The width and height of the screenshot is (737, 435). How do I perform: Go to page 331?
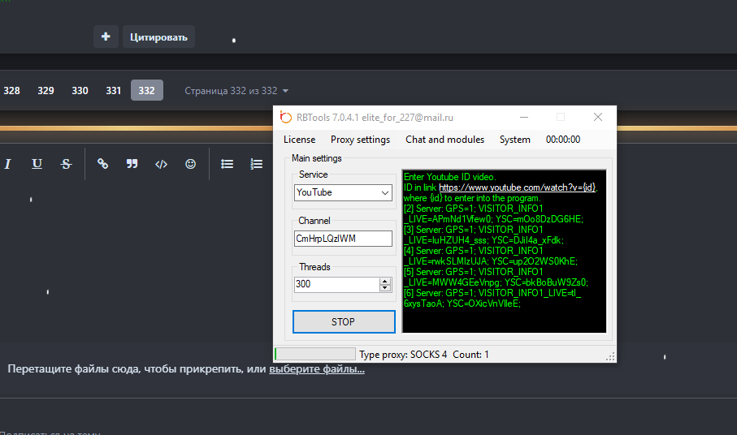tap(113, 91)
